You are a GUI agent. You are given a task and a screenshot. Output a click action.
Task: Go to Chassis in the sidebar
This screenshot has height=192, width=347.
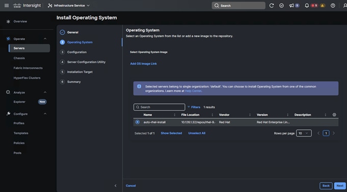[19, 58]
